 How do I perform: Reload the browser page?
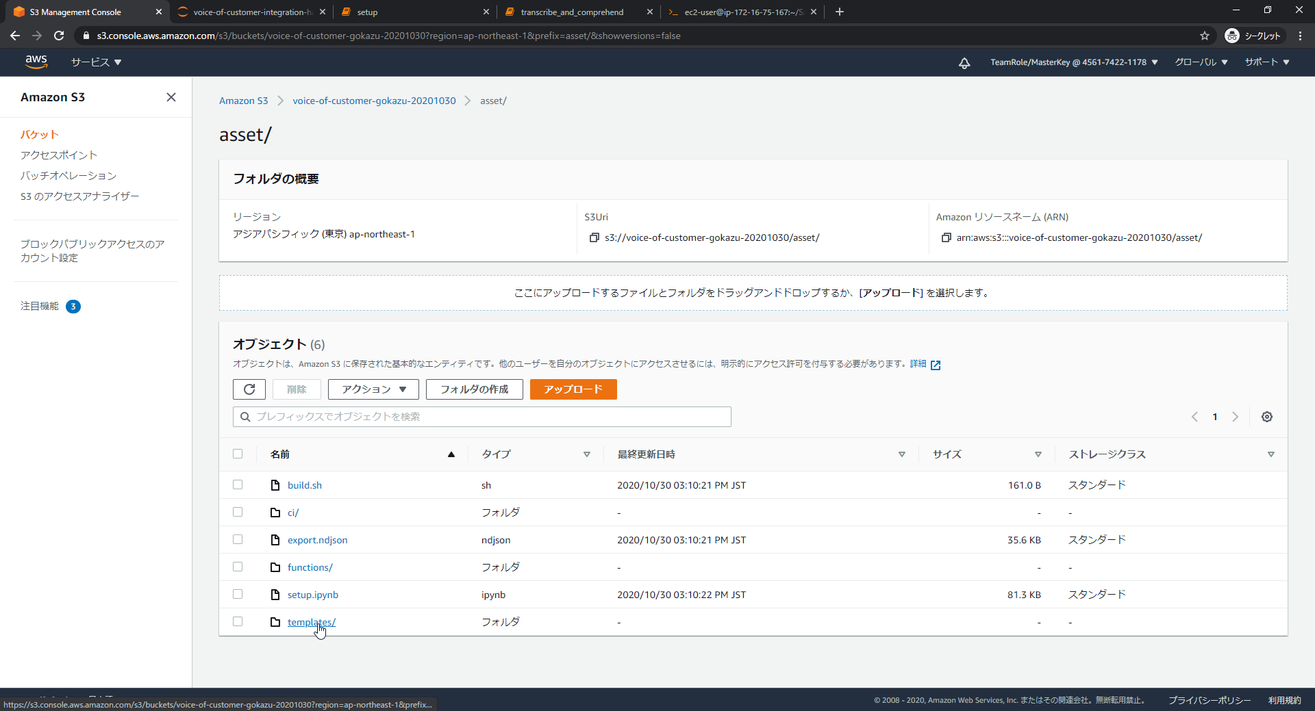coord(59,36)
